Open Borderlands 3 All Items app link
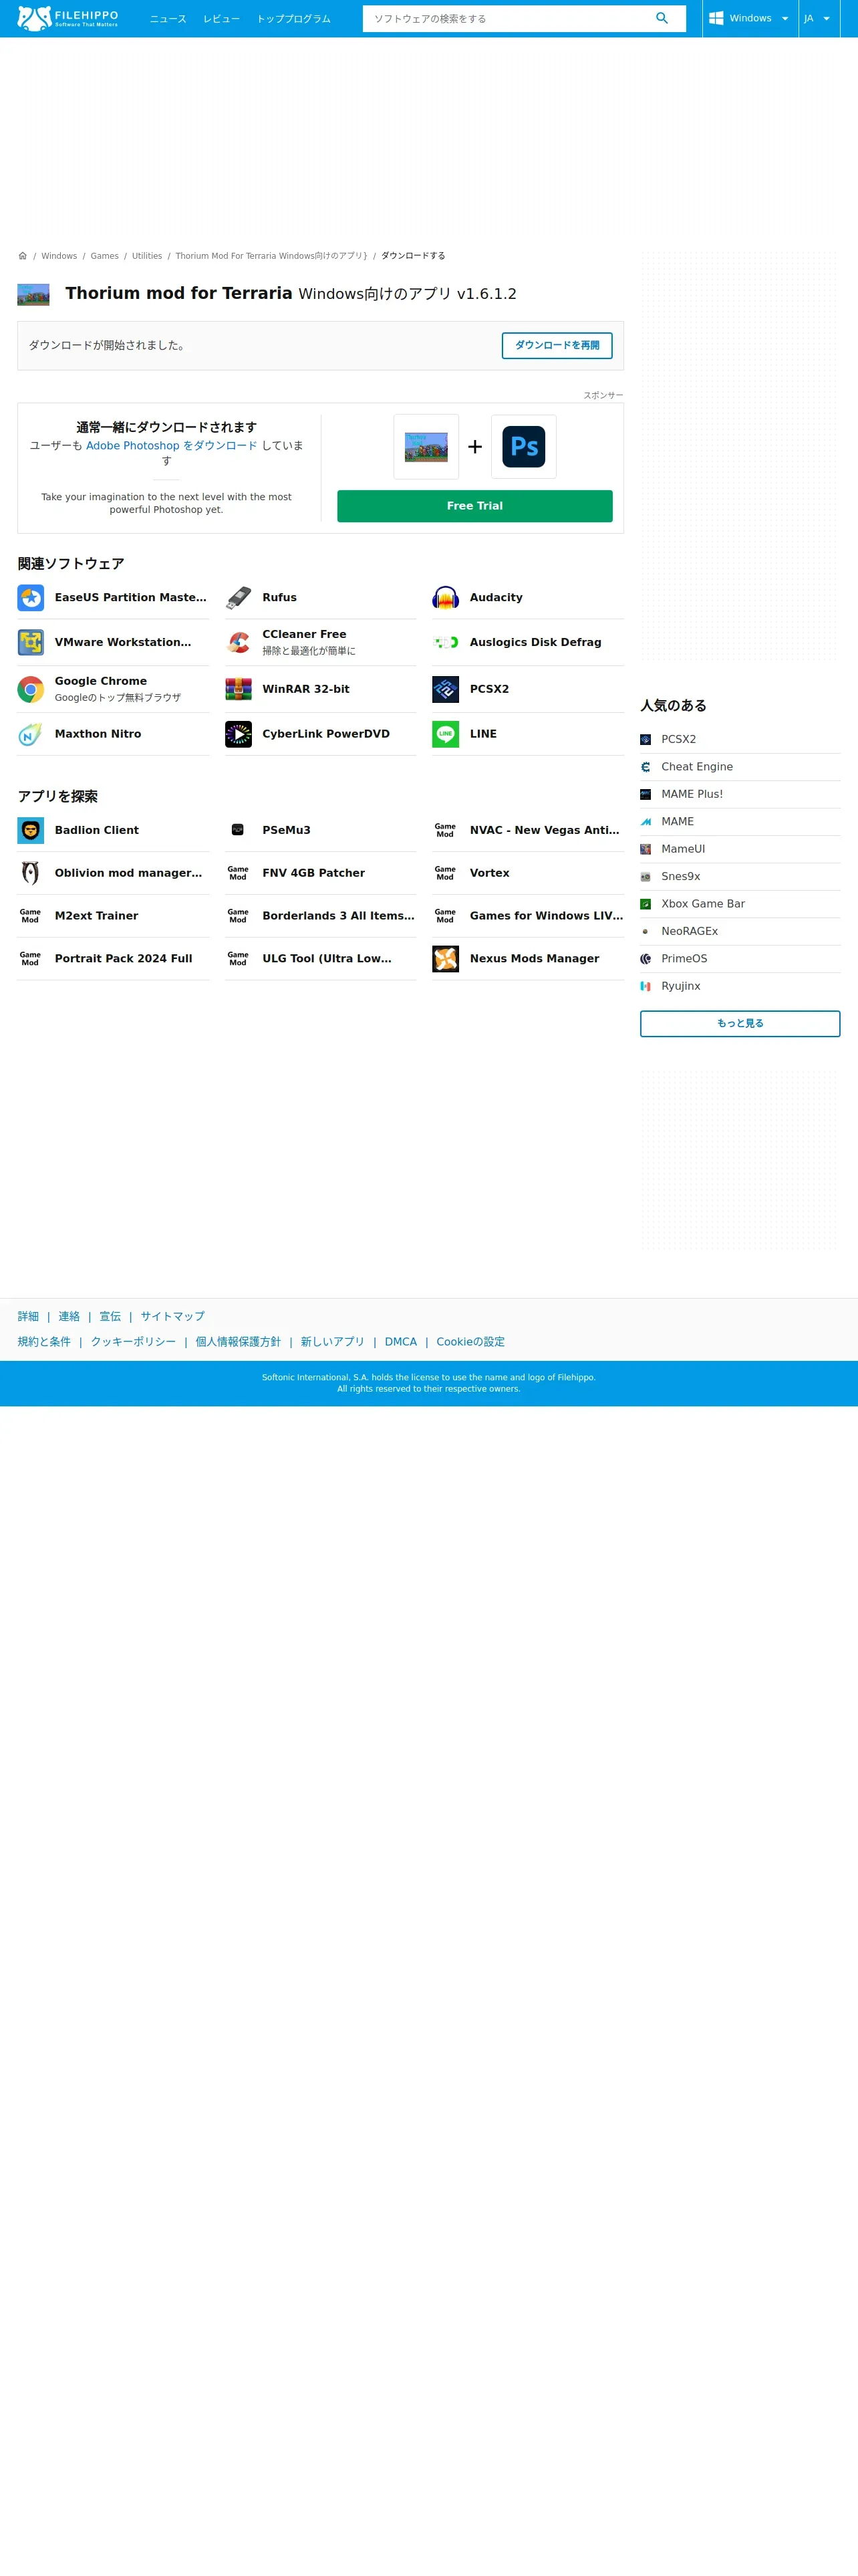The width and height of the screenshot is (858, 2576). [337, 916]
